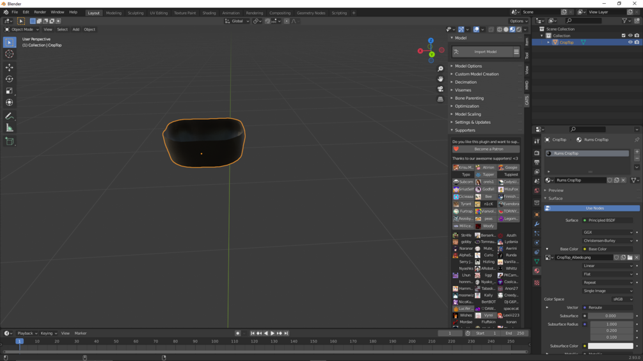Toggle camera view icon in viewport
This screenshot has height=361, width=643.
(x=440, y=89)
